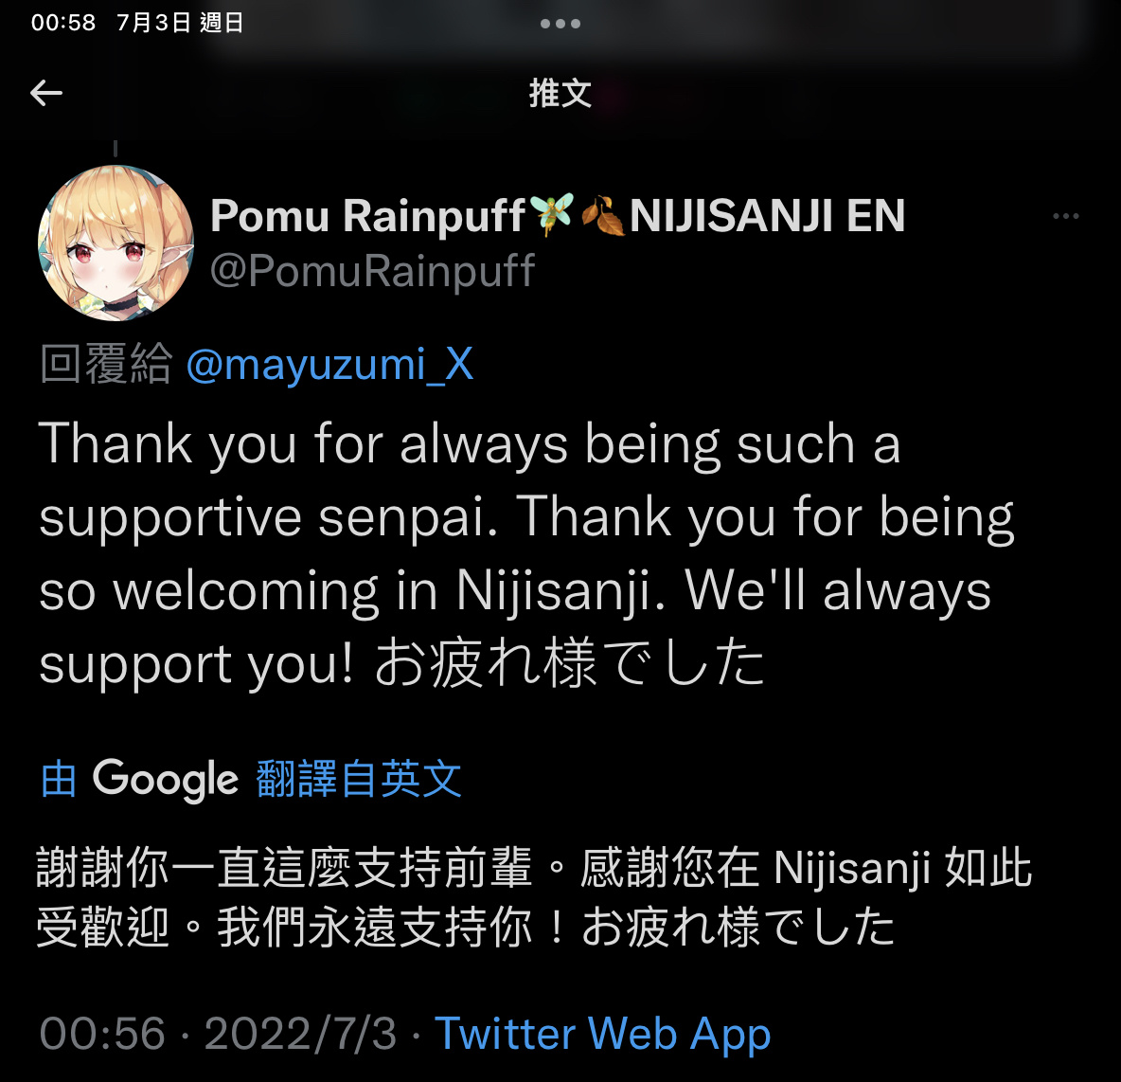Tap the fairy emoji in display name
The height and width of the screenshot is (1082, 1121).
coord(551,214)
